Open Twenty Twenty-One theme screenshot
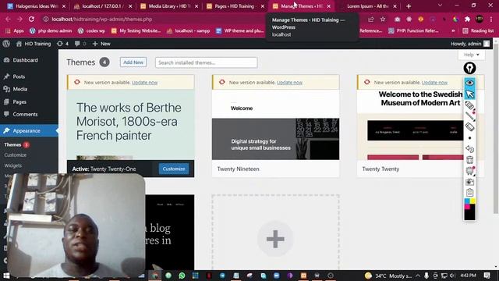Screen dimensions: 499x281 [130, 125]
